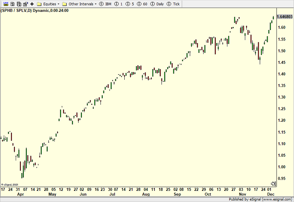Switch to the 1-minute interval
Image resolution: width=294 pixels, height=202 pixels.
coord(119,4)
